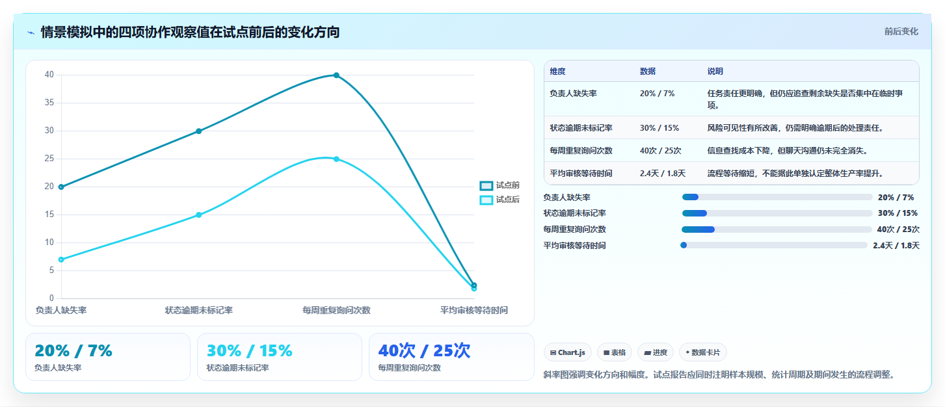Click the lightning icon beside the dashboard title
The width and height of the screenshot is (945, 407).
(x=31, y=33)
